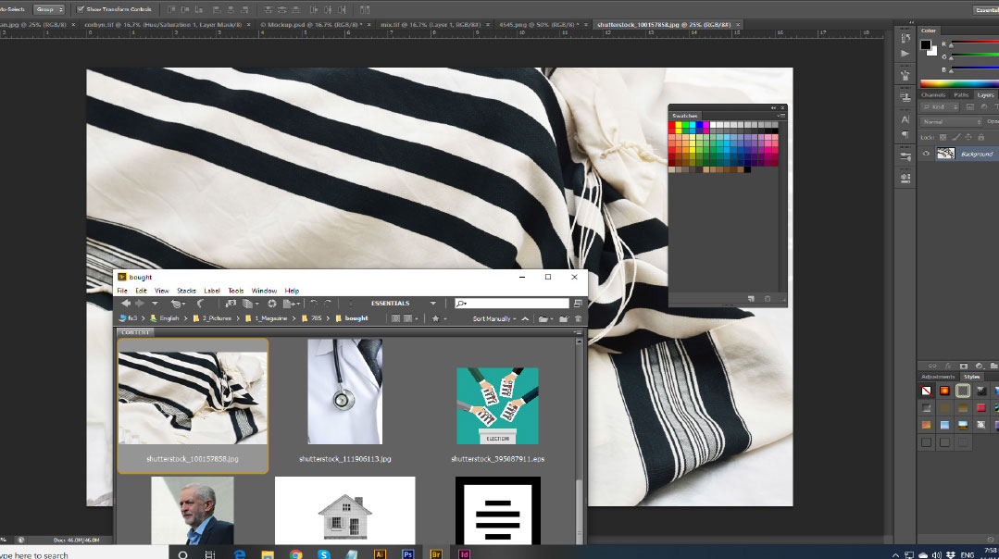Switch to corbyn.tif document tab
Screen dimensions: 999x559
pyautogui.click(x=163, y=25)
